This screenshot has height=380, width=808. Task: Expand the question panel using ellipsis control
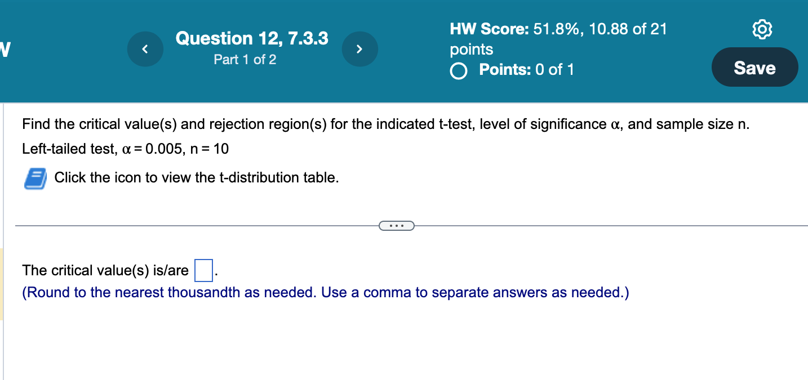click(397, 225)
